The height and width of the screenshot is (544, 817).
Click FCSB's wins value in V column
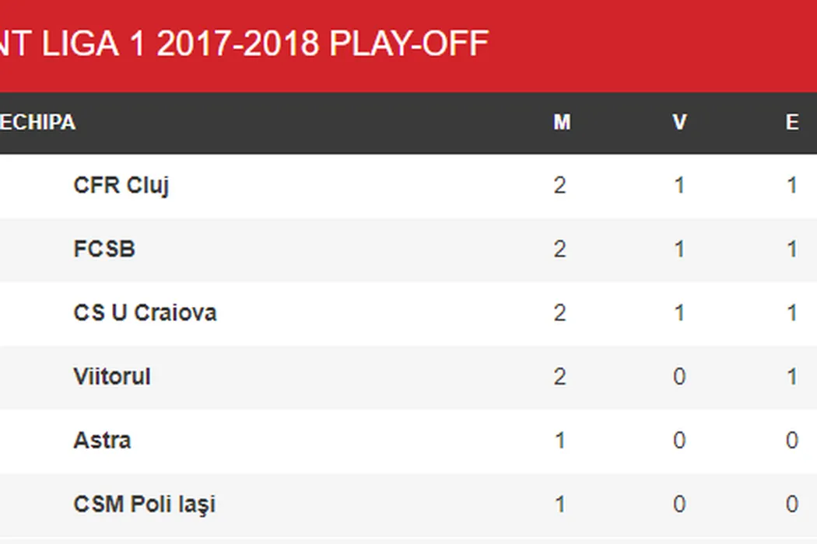(x=679, y=249)
